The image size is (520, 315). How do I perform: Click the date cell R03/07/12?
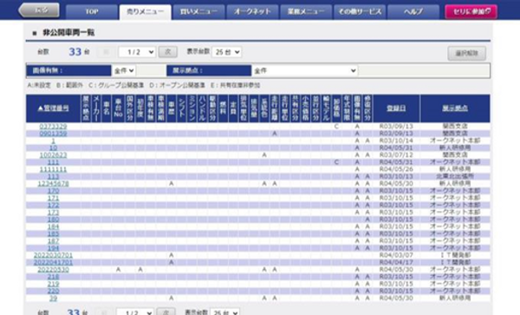tap(396, 155)
